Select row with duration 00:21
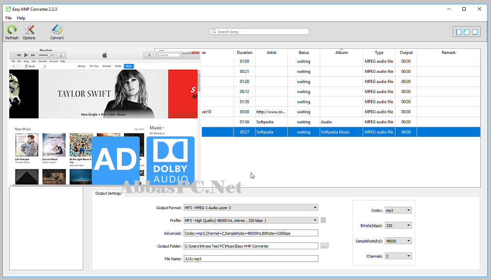Screen dimensions: 491x280 pos(341,71)
